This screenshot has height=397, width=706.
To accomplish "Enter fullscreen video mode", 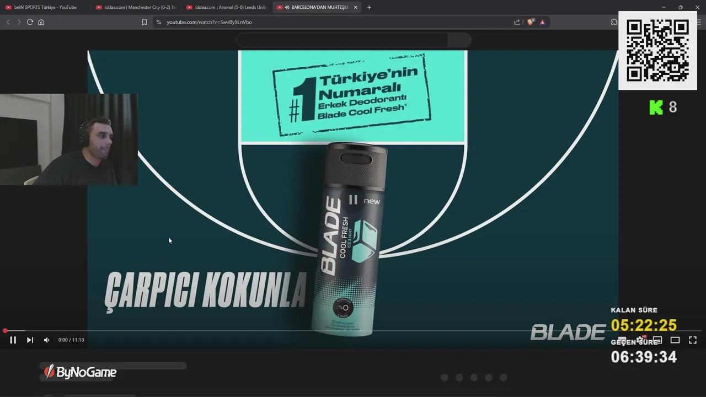I will click(x=693, y=340).
